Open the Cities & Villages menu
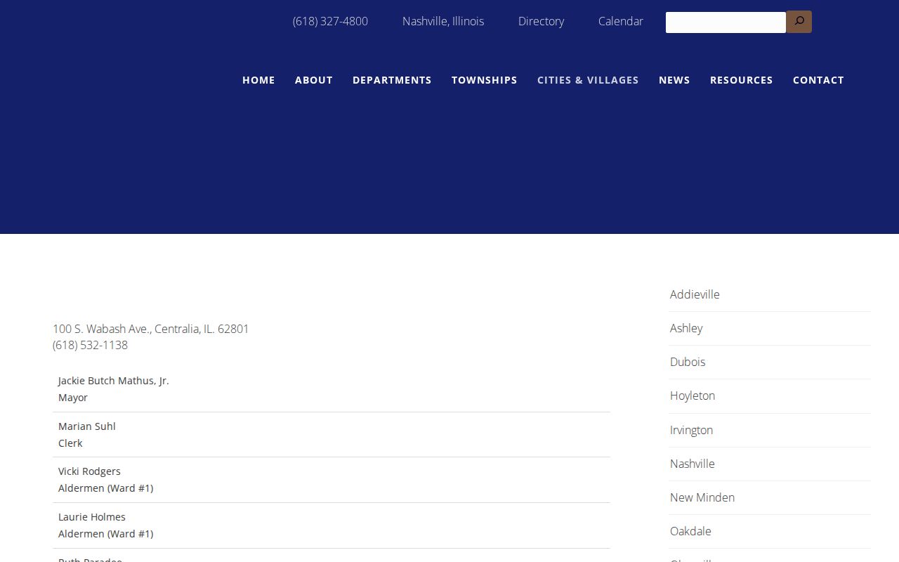Viewport: 899px width, 562px height. click(588, 80)
